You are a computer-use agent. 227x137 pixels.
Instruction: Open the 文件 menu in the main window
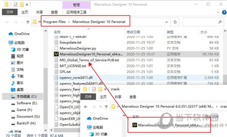(x=10, y=12)
